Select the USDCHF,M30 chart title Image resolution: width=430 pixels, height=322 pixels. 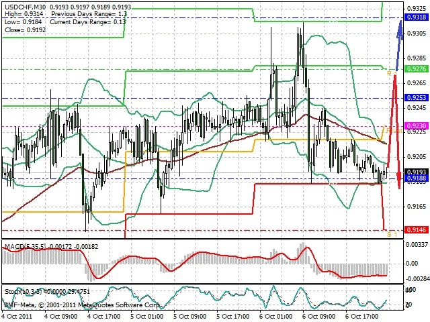coord(26,7)
